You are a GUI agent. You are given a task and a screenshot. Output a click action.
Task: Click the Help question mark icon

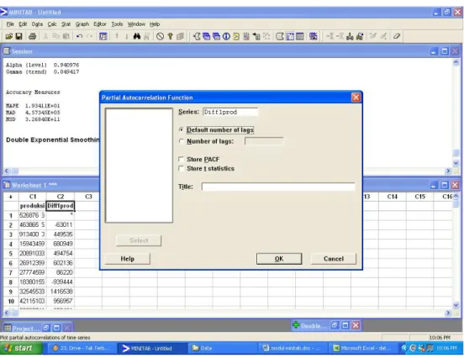[x=170, y=36]
